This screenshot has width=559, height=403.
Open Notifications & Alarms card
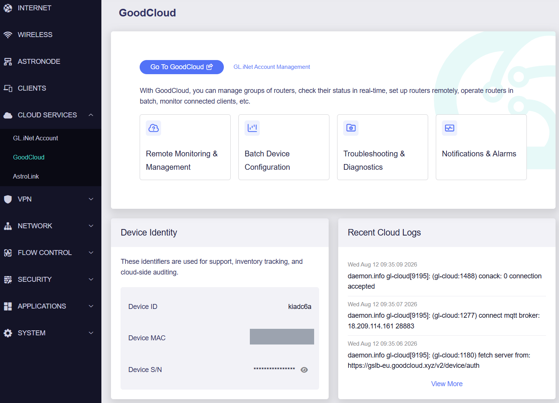click(481, 147)
